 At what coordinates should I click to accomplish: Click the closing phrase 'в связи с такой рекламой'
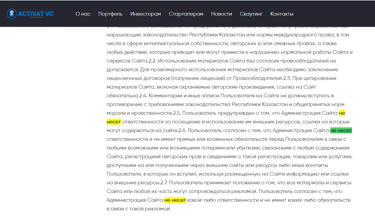point(139,209)
